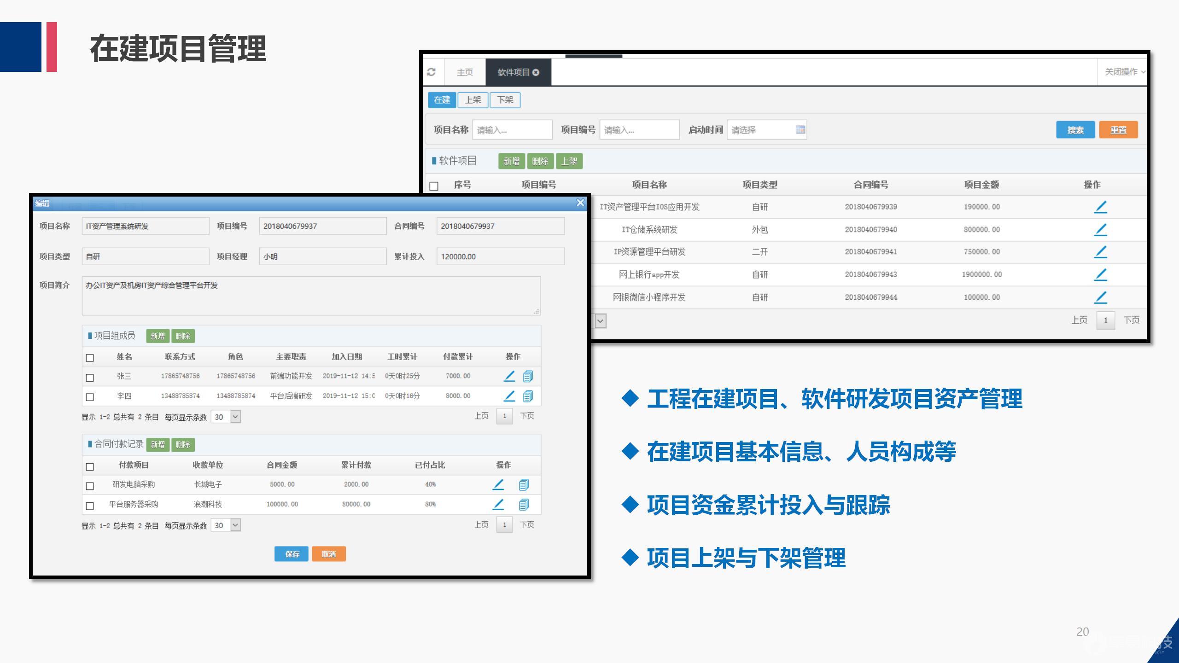Screen dimensions: 1179x663
Task: Click the edit pencil icon in 张三's row
Action: (509, 376)
